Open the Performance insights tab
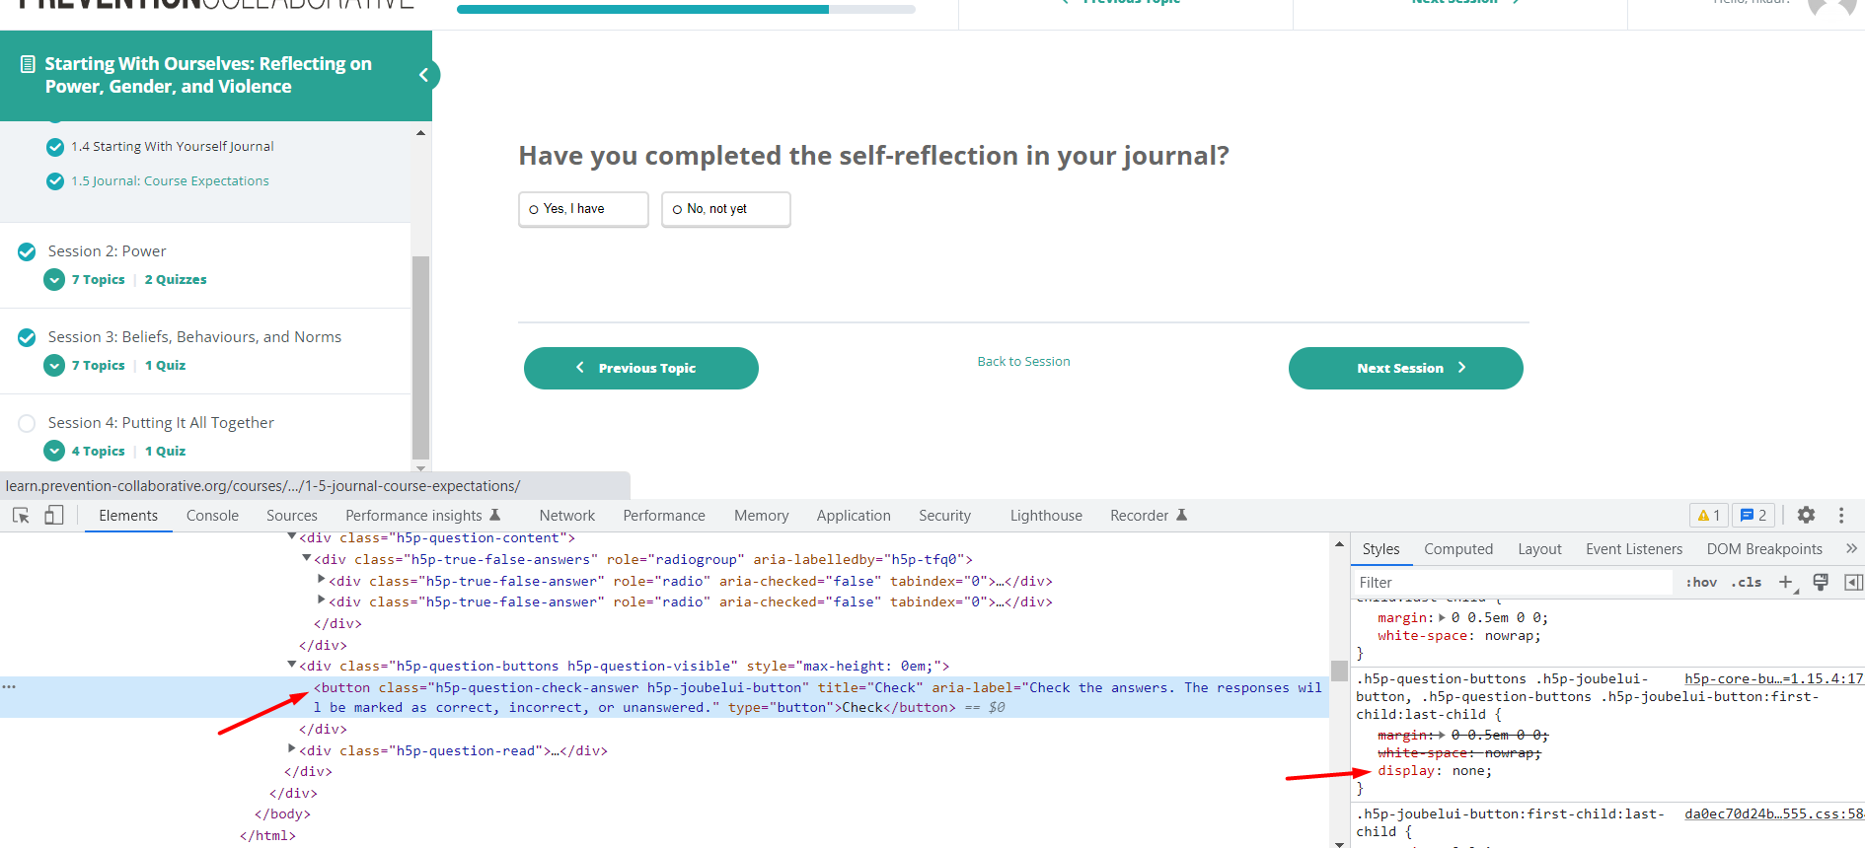 pyautogui.click(x=423, y=515)
